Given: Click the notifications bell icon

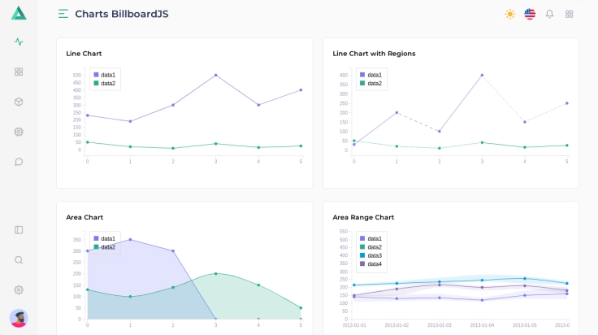Looking at the screenshot, I should coord(549,14).
